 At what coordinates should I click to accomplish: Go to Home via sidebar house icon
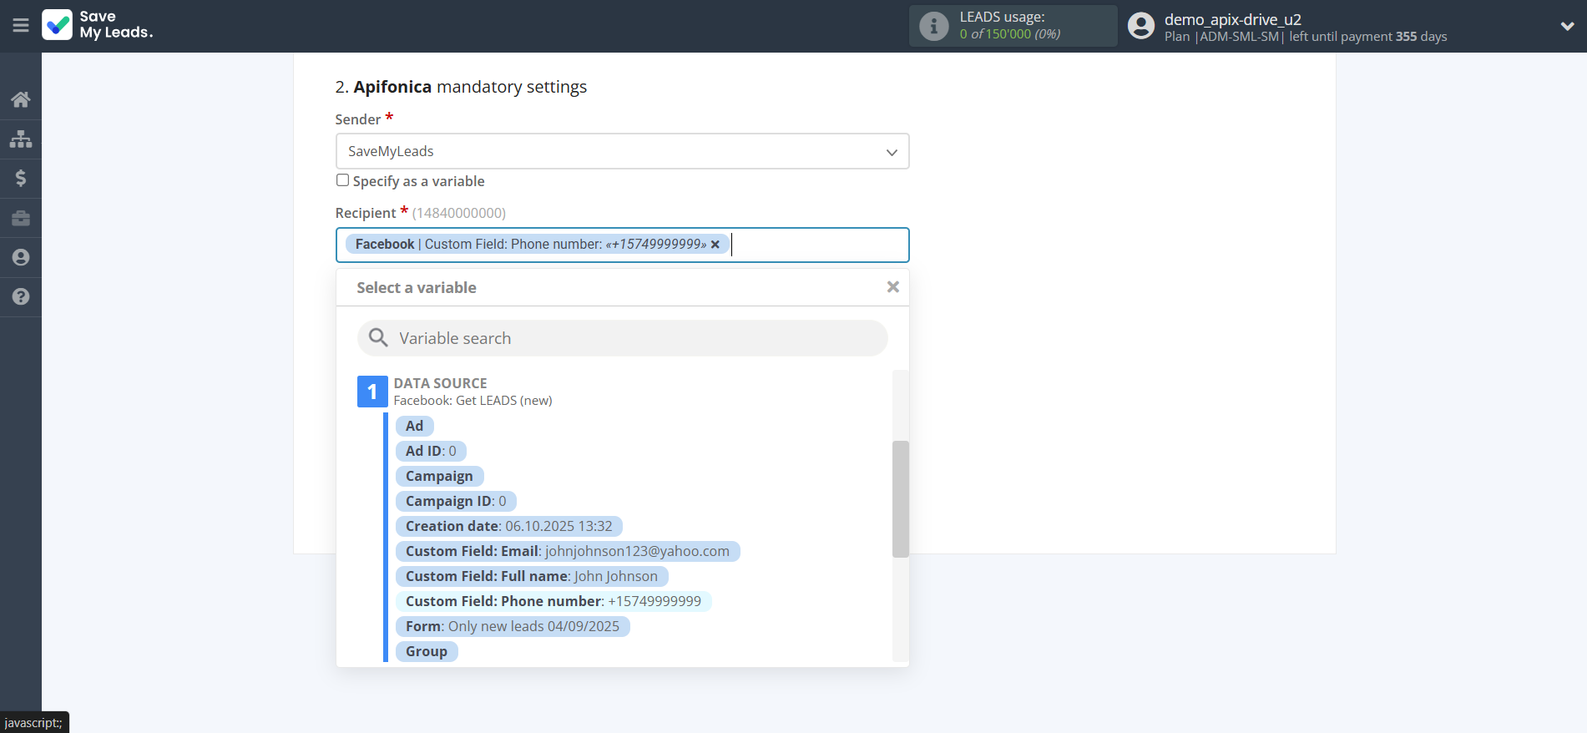[x=21, y=99]
